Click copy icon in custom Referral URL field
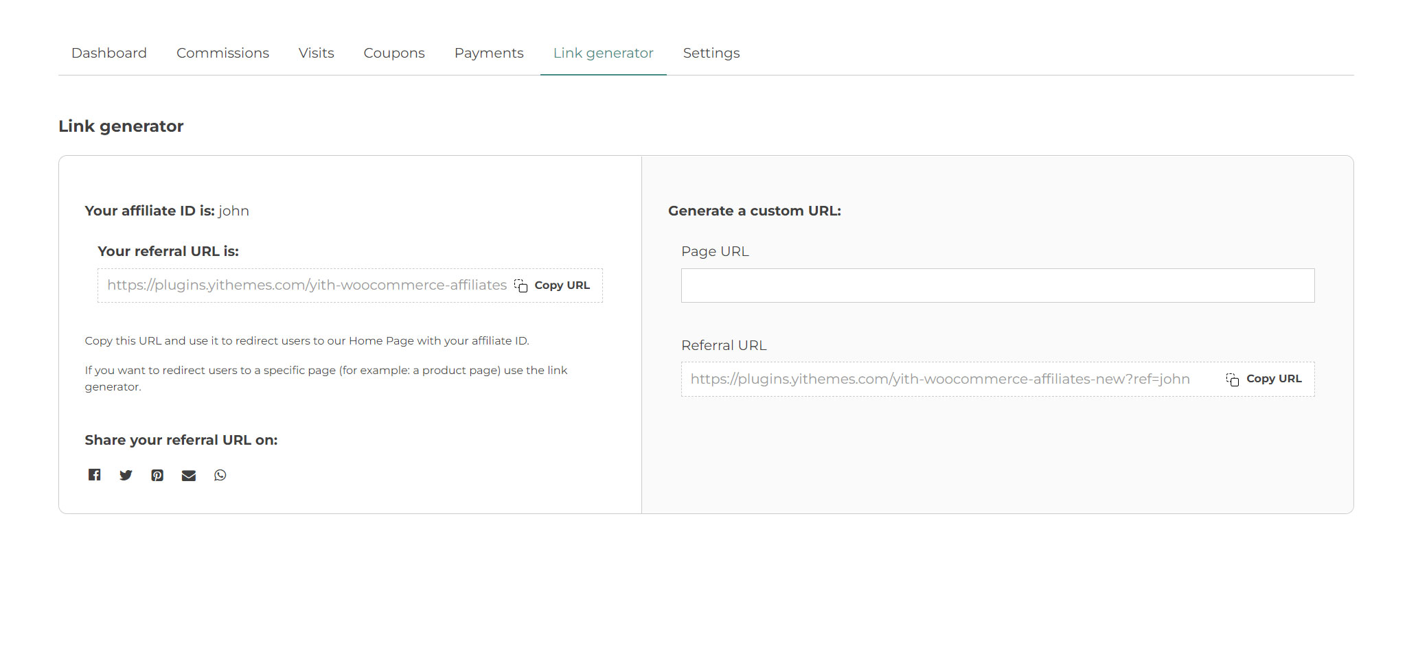The width and height of the screenshot is (1418, 652). (1233, 380)
